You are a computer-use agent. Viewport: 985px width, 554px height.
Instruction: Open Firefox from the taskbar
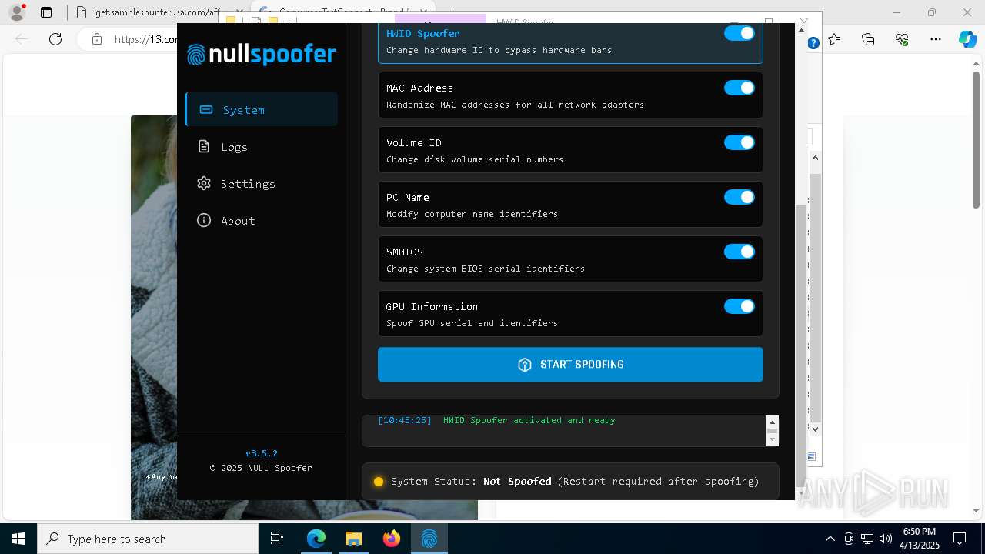coord(392,539)
